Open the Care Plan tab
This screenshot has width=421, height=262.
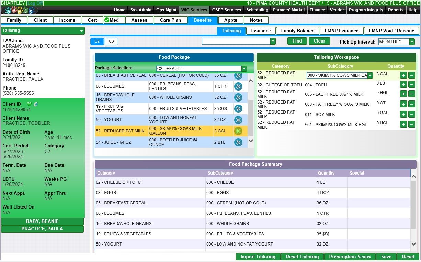[x=170, y=20]
